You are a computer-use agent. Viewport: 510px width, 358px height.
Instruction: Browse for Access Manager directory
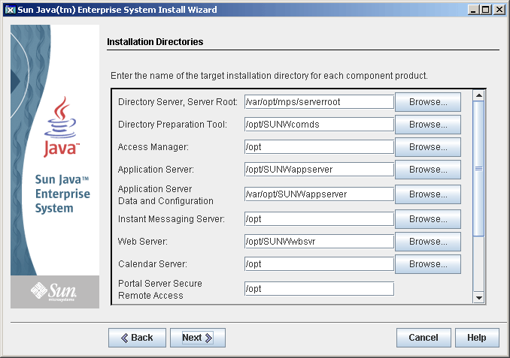[x=428, y=146]
